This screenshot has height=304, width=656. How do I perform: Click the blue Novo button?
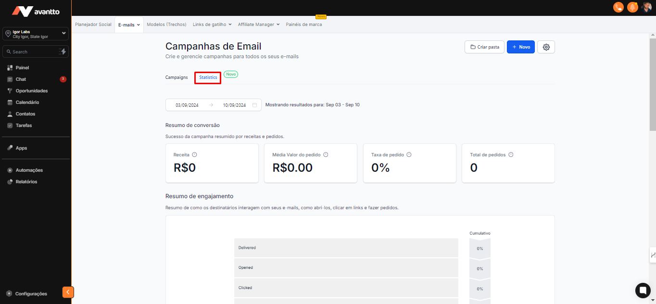[520, 47]
